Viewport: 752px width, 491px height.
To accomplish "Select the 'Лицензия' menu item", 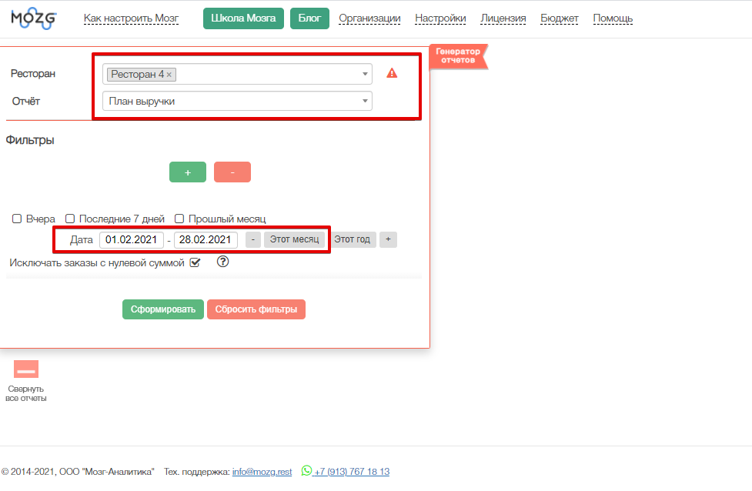I will [x=503, y=18].
